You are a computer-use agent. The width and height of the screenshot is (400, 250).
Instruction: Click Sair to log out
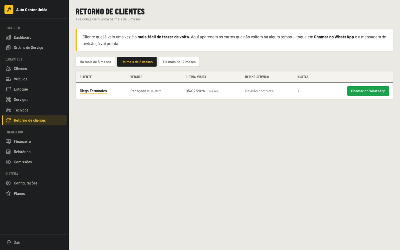pos(34,242)
